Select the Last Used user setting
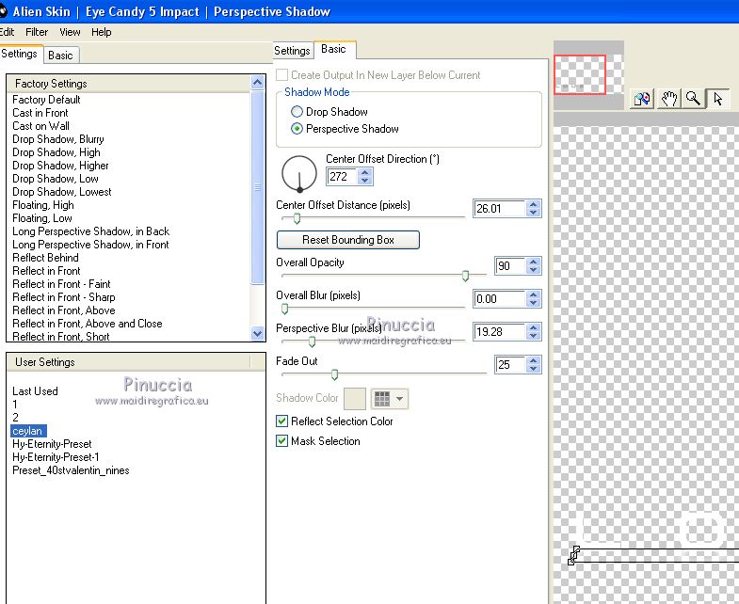This screenshot has height=604, width=739. pyautogui.click(x=35, y=391)
